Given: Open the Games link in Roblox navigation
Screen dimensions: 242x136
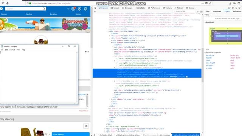Looking at the screenshot, I should tap(4, 14).
